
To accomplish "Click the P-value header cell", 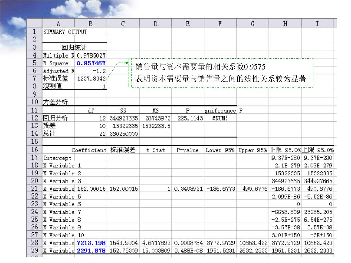I will click(188, 150).
